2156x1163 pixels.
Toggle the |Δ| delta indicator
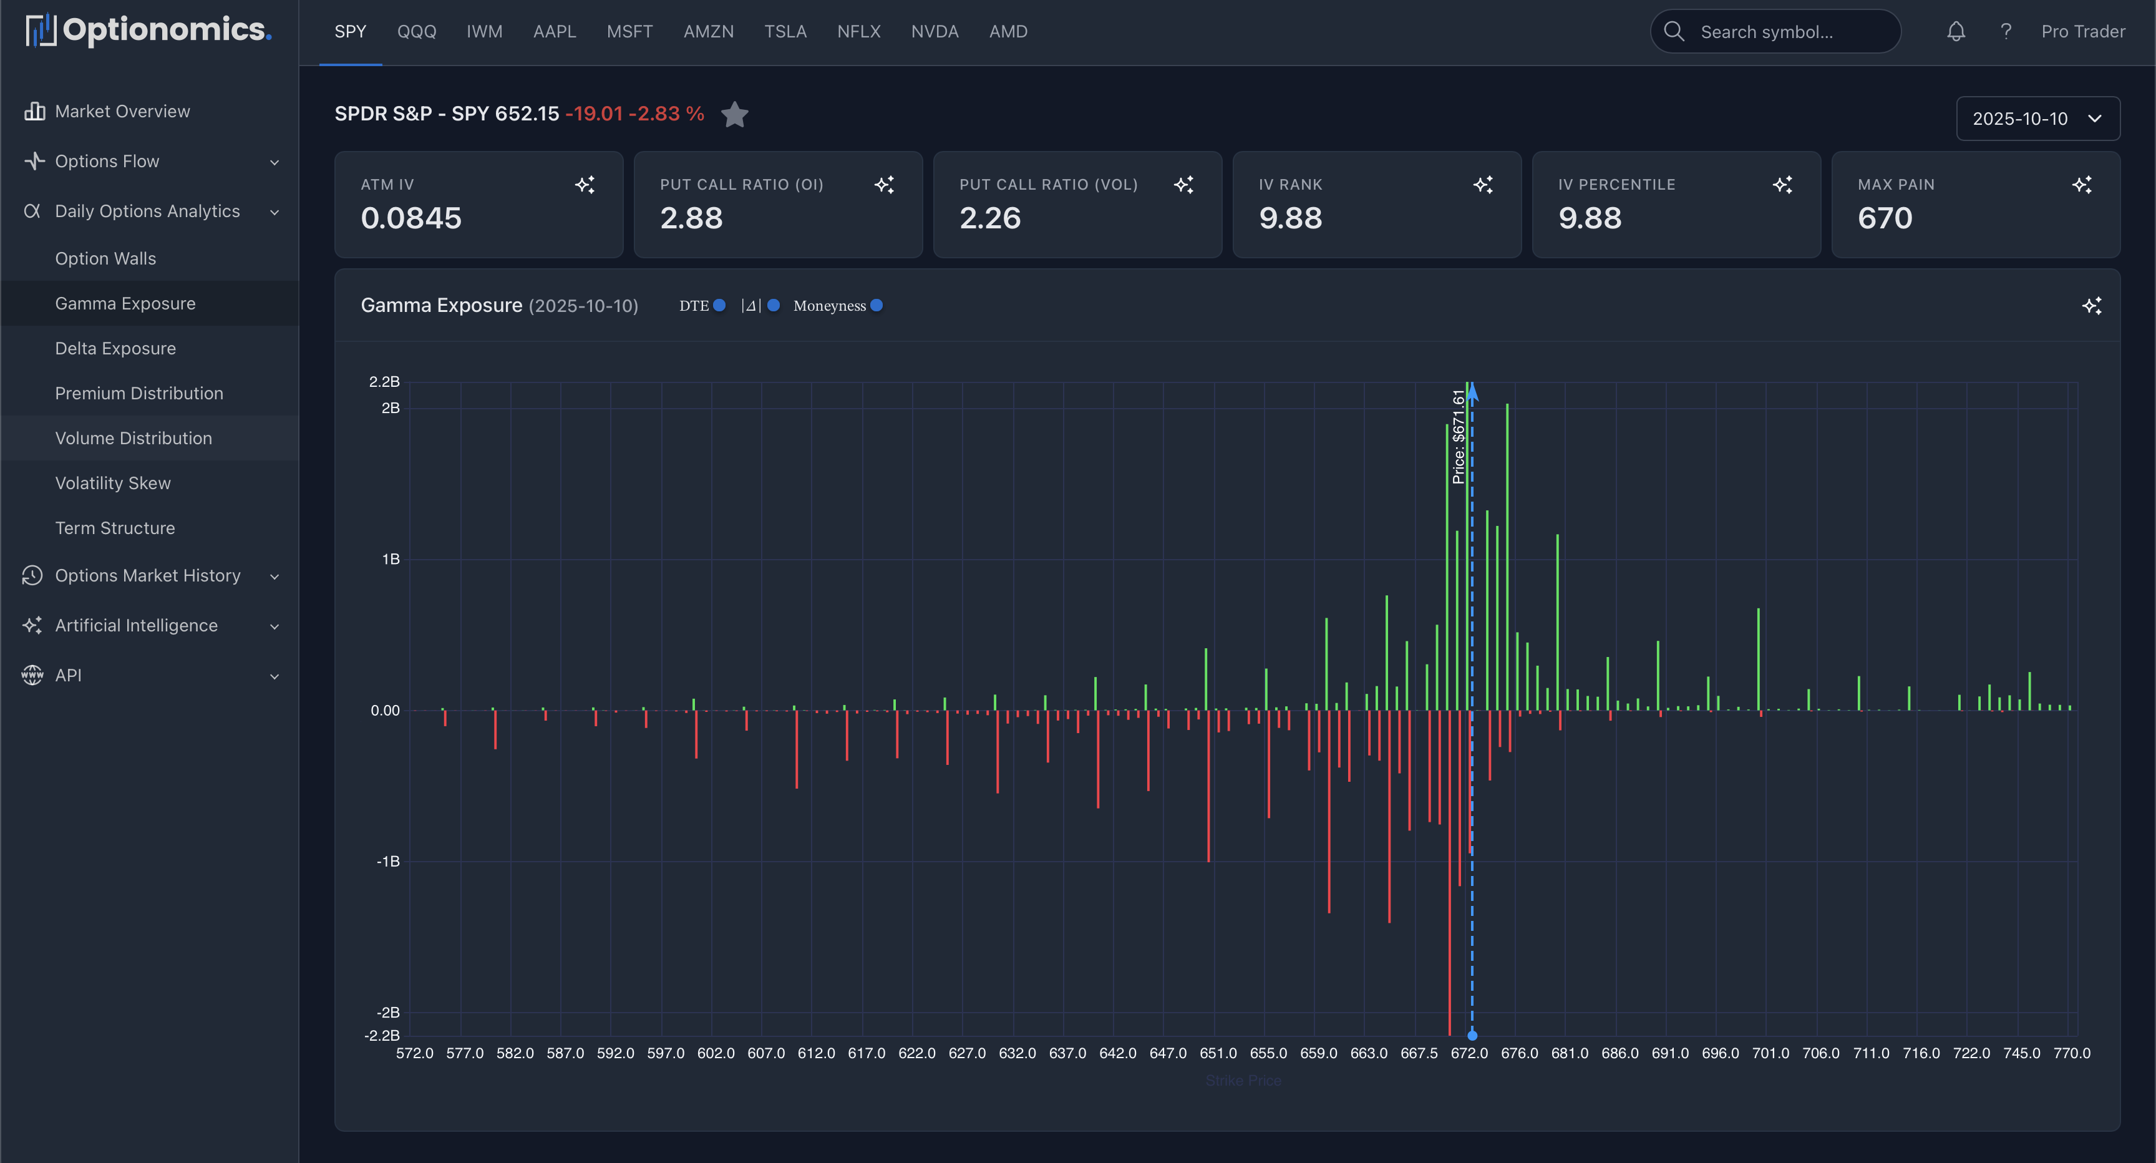point(772,306)
